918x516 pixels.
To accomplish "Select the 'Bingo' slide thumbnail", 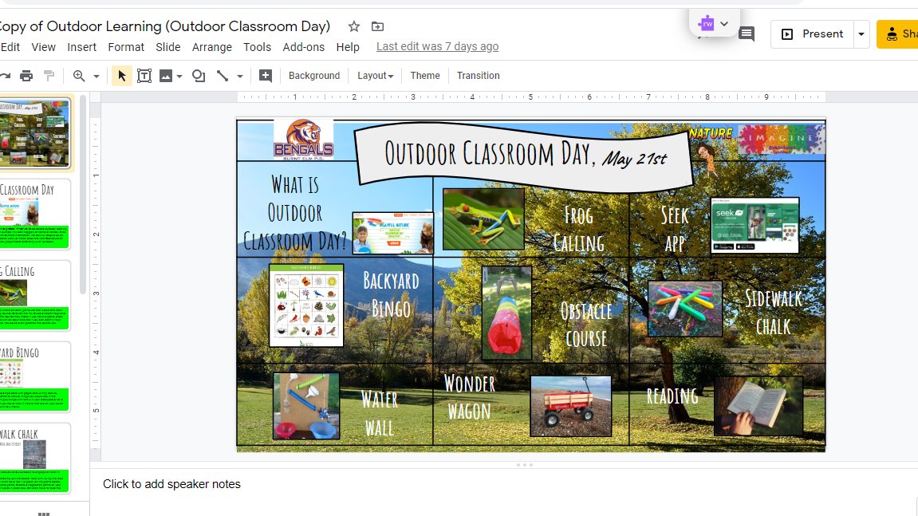I will click(34, 376).
